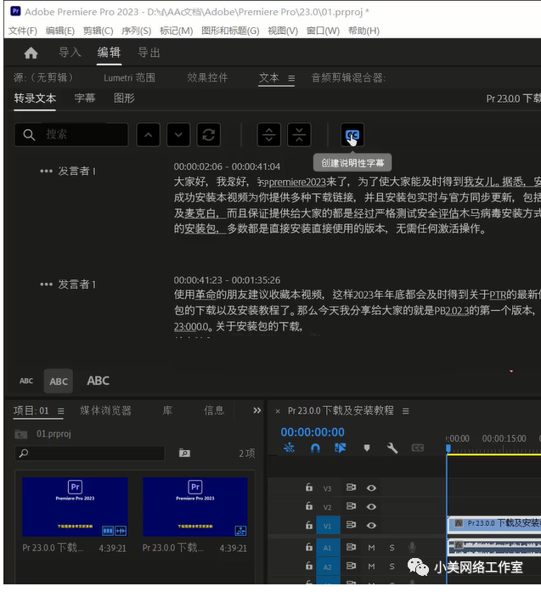The width and height of the screenshot is (541, 592).
Task: Open 效果控件 panel tab
Action: click(x=207, y=78)
